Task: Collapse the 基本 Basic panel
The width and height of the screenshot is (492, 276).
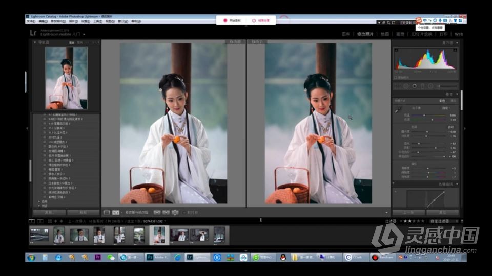Action: [457, 94]
